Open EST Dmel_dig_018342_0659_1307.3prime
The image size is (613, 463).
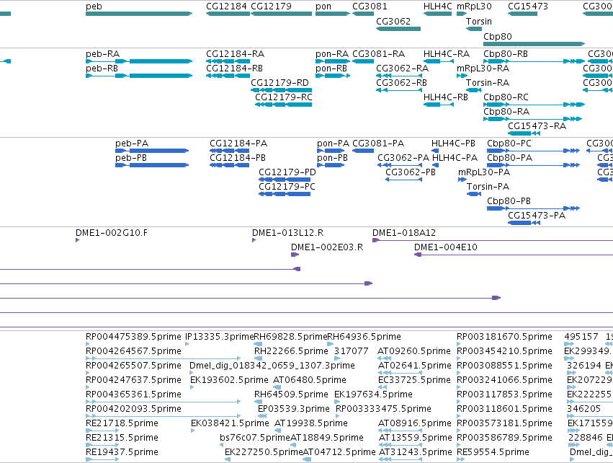click(x=272, y=366)
